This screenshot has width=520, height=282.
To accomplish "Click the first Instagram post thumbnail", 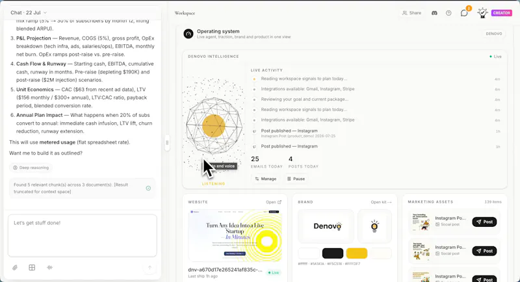I will coord(421,222).
